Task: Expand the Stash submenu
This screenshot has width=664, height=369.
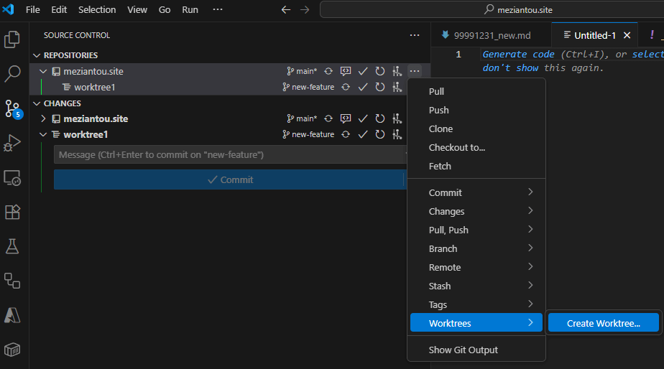Action: (476, 286)
